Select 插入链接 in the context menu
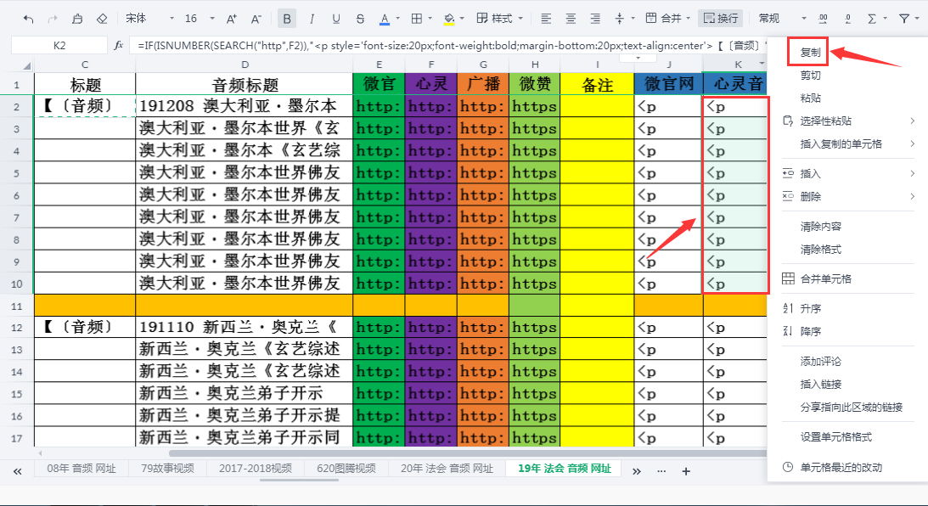 (x=820, y=384)
